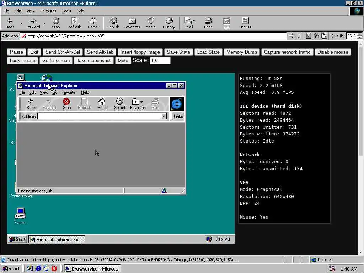Click Home in the outer Browservice toolbar

[x=93, y=23]
